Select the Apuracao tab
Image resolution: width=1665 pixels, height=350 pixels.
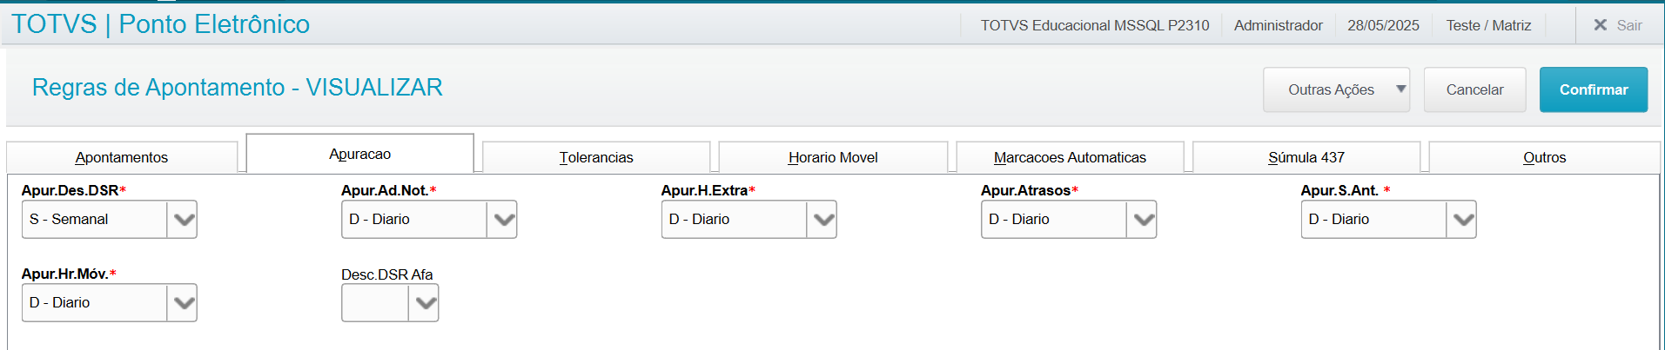359,154
